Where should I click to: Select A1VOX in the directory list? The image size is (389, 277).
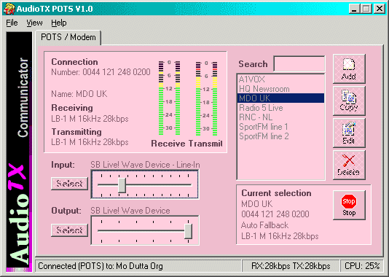(x=280, y=79)
